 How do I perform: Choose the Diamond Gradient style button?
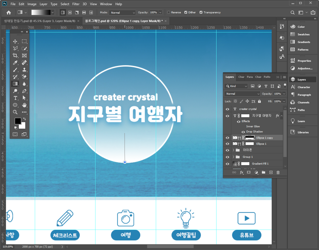pyautogui.click(x=91, y=13)
